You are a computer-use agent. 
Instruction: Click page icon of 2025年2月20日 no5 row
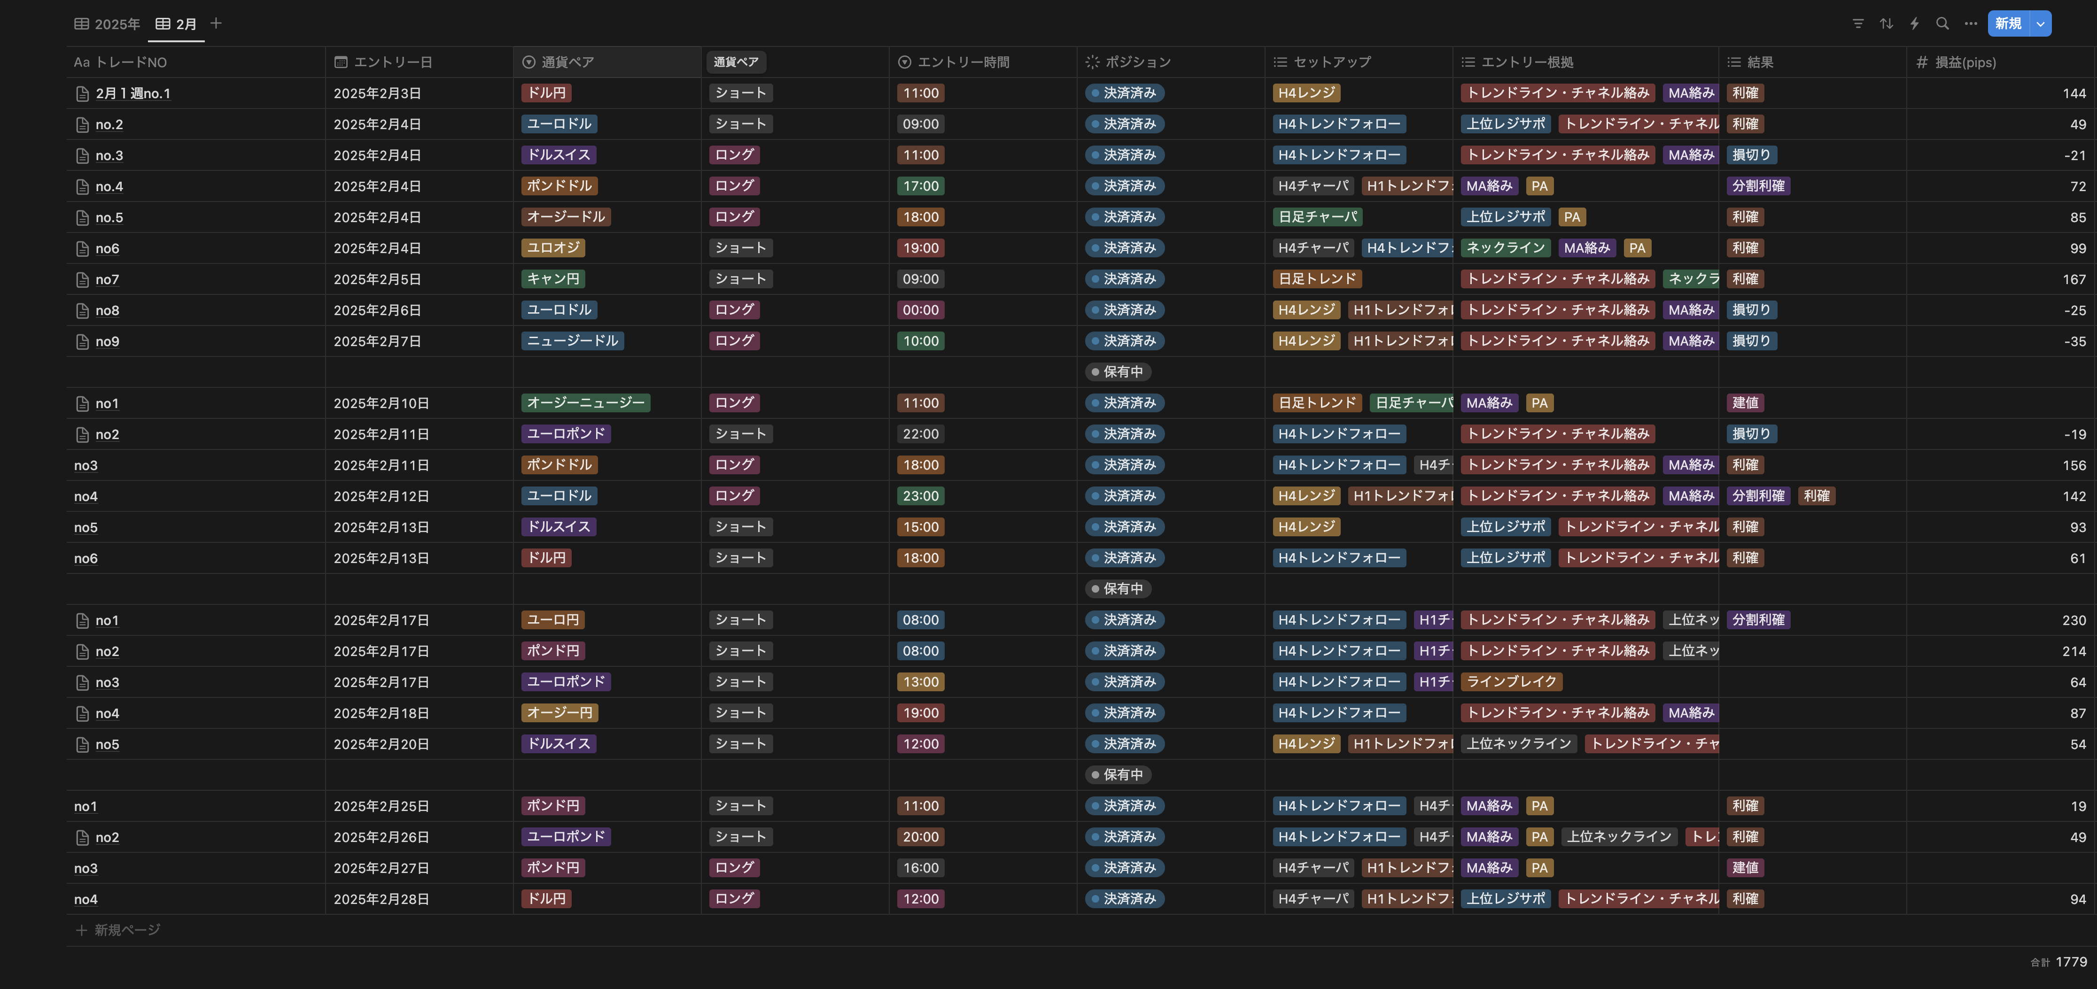[82, 744]
